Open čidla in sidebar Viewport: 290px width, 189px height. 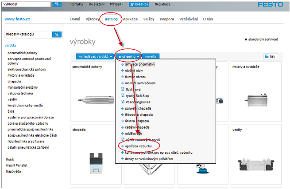pos(11,111)
